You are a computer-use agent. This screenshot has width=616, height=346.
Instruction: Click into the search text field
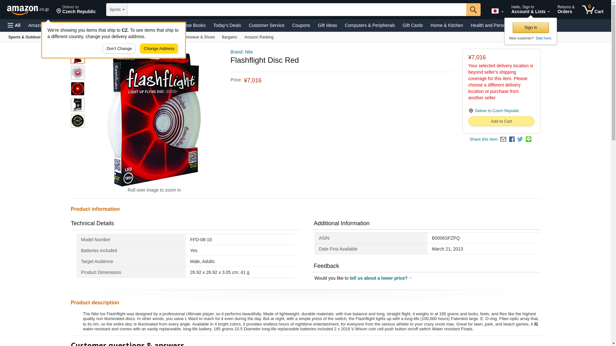point(297,10)
